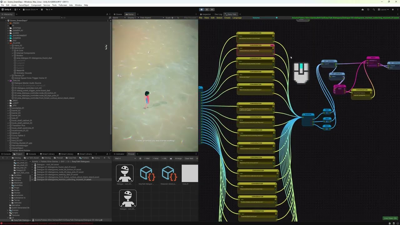Open the Free Aspect dropdown
This screenshot has height=225, width=400.
[x=152, y=17]
